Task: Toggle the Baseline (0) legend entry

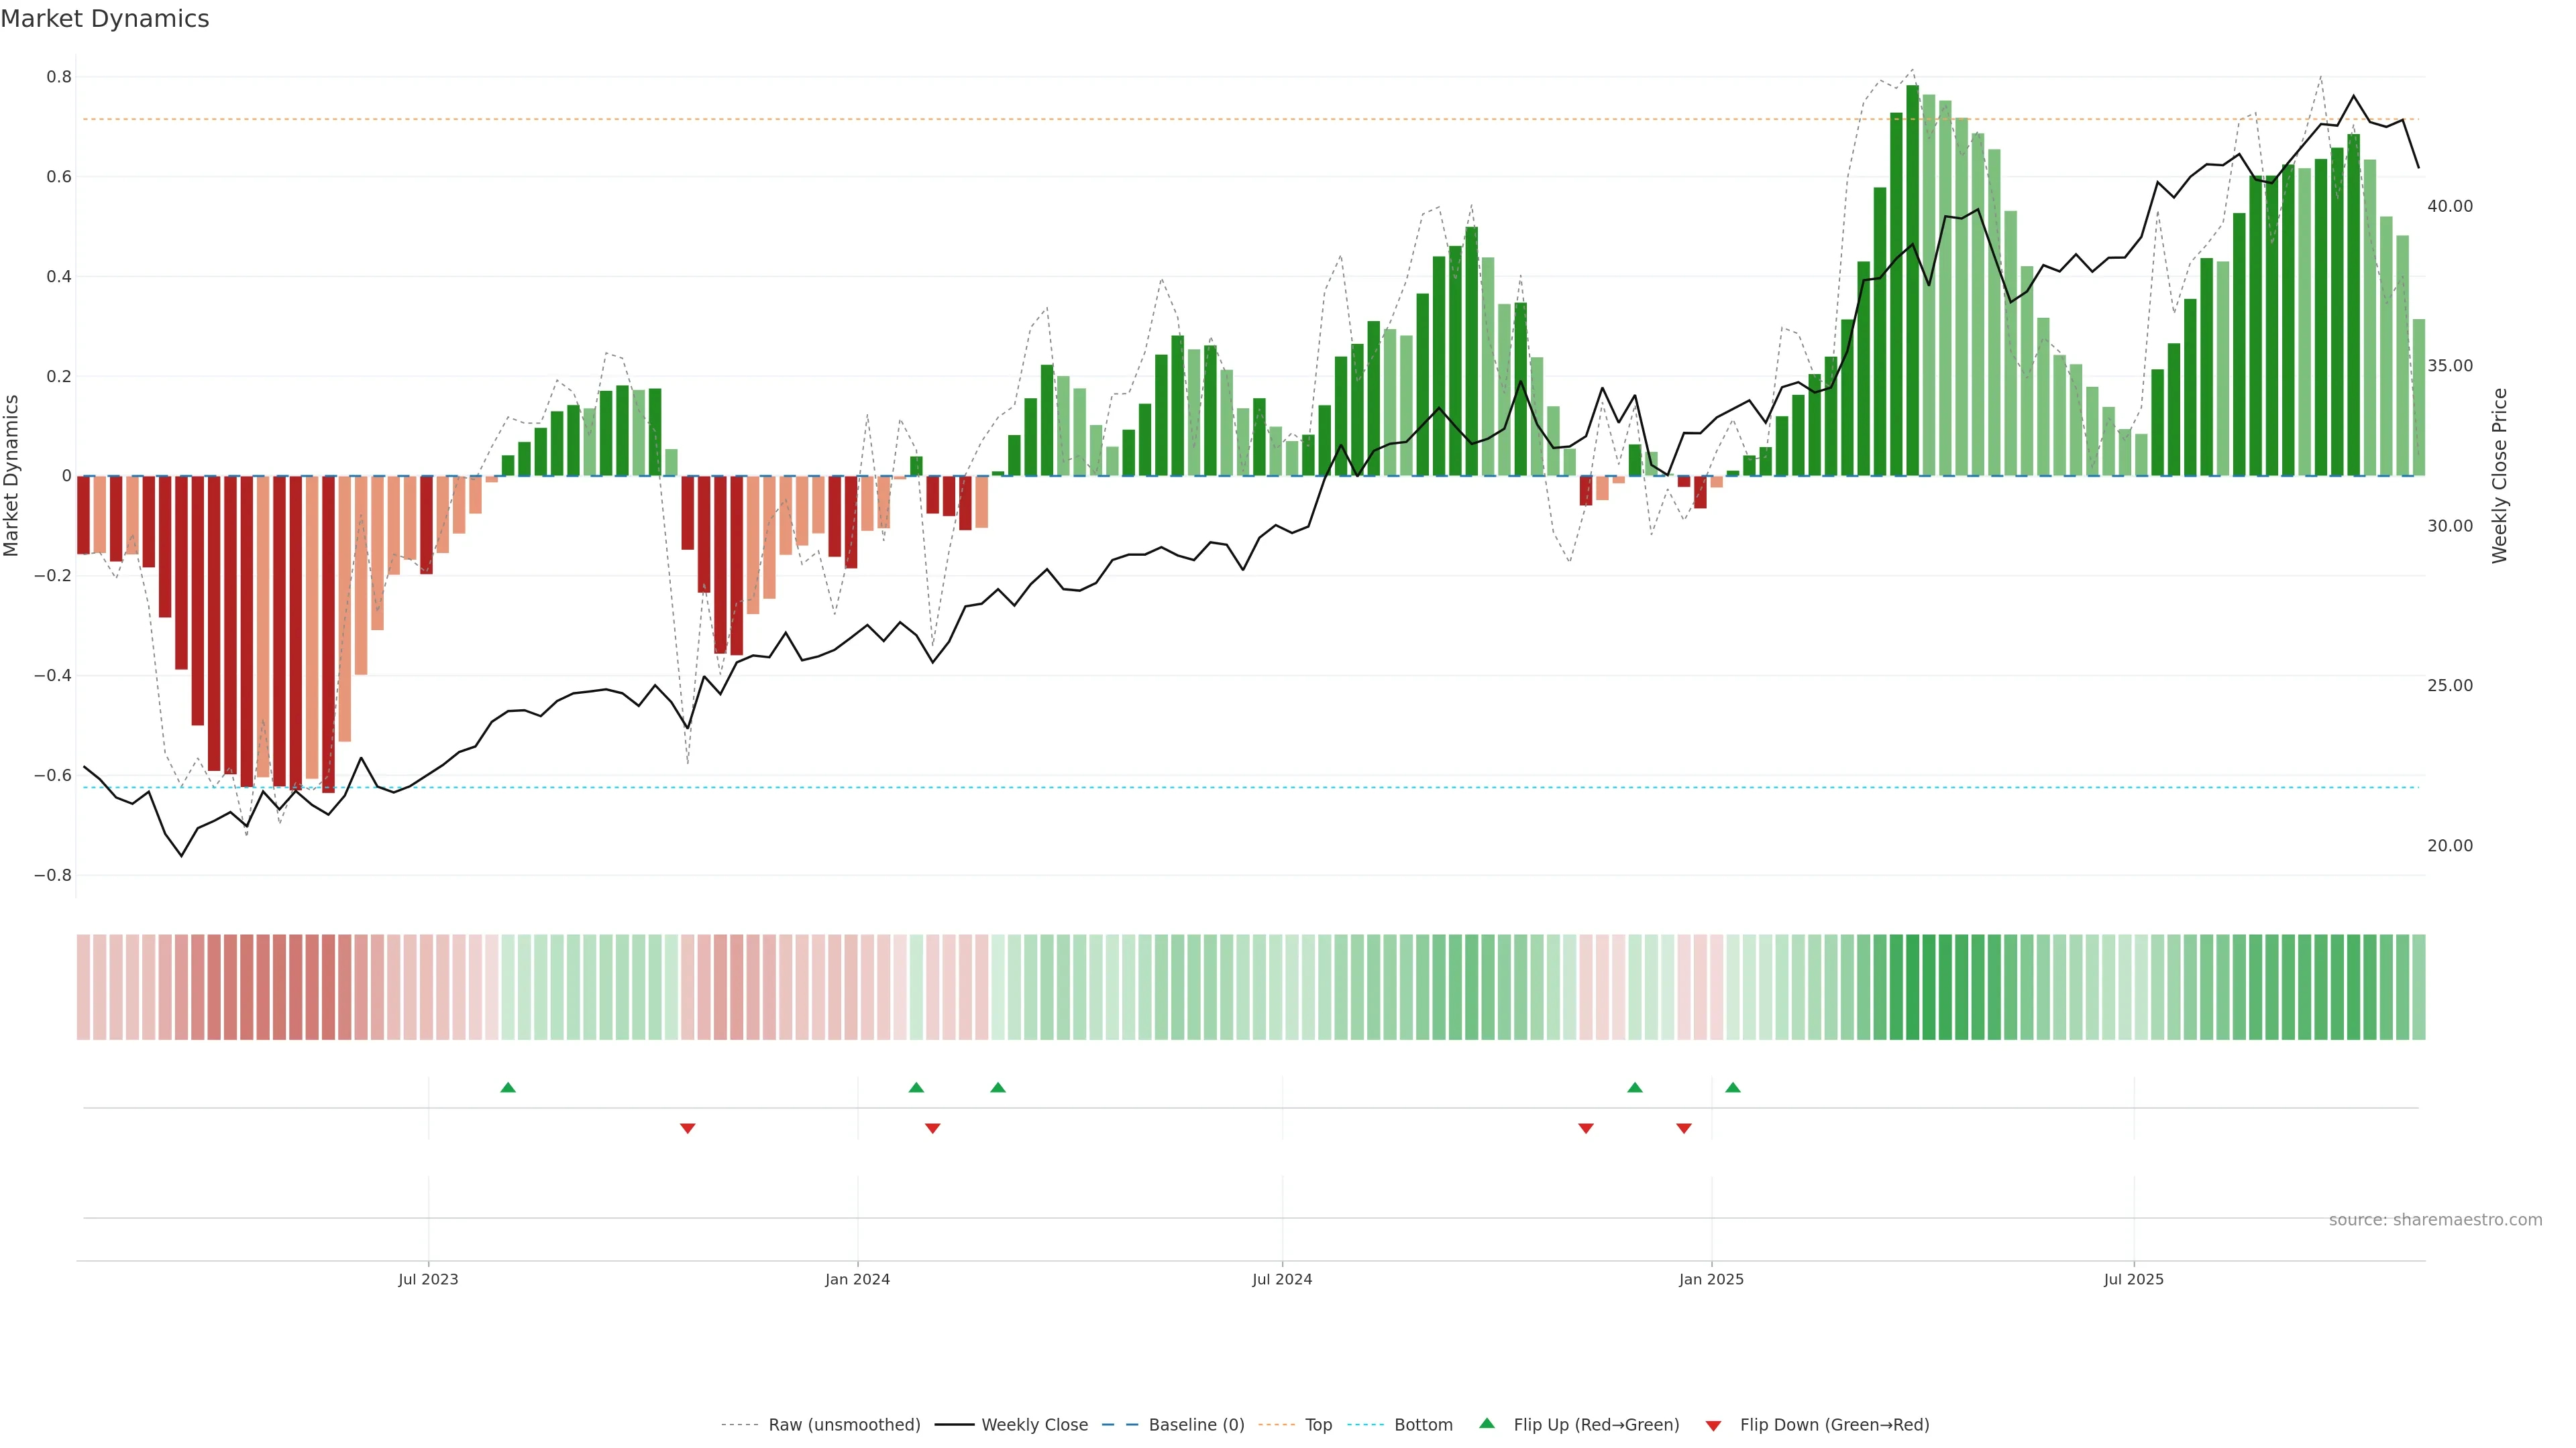Action: pyautogui.click(x=1196, y=1424)
